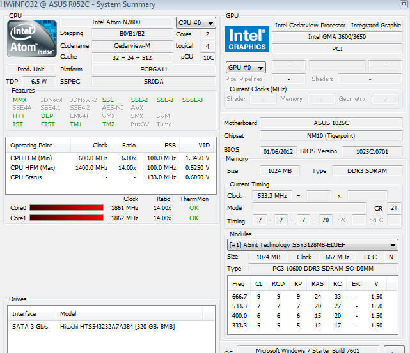410x353 pixels.
Task: Click the HTT feature label
Action: tap(19, 116)
